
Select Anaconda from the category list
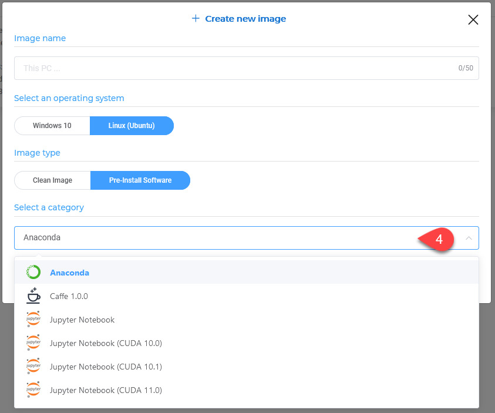point(247,272)
